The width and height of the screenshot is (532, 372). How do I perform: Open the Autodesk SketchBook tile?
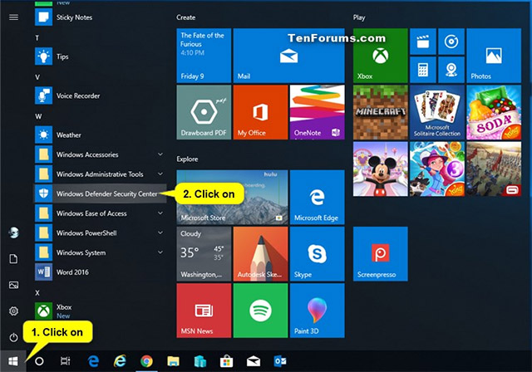point(260,254)
